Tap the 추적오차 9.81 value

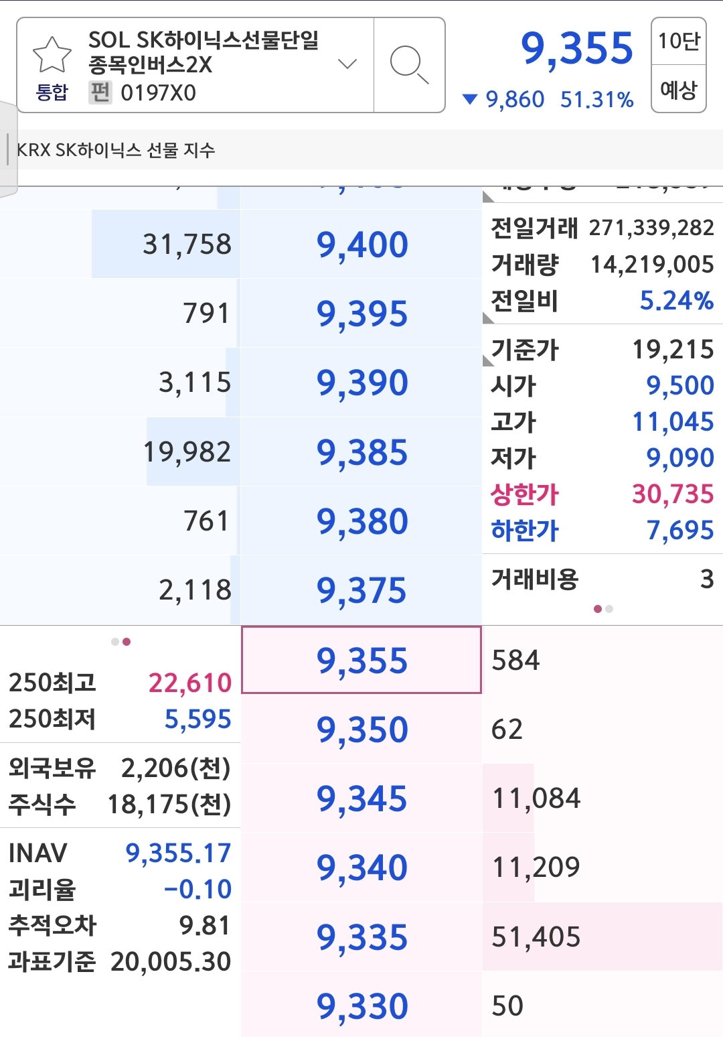205,926
